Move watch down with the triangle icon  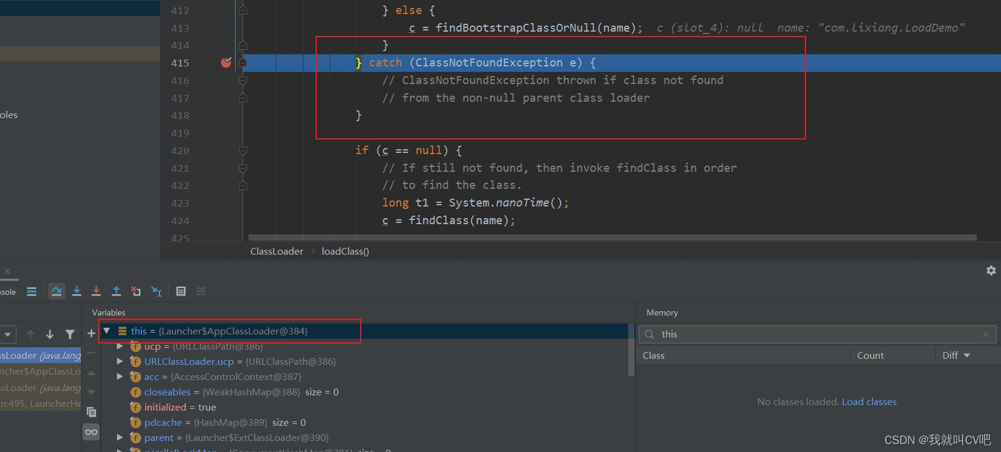pos(91,392)
